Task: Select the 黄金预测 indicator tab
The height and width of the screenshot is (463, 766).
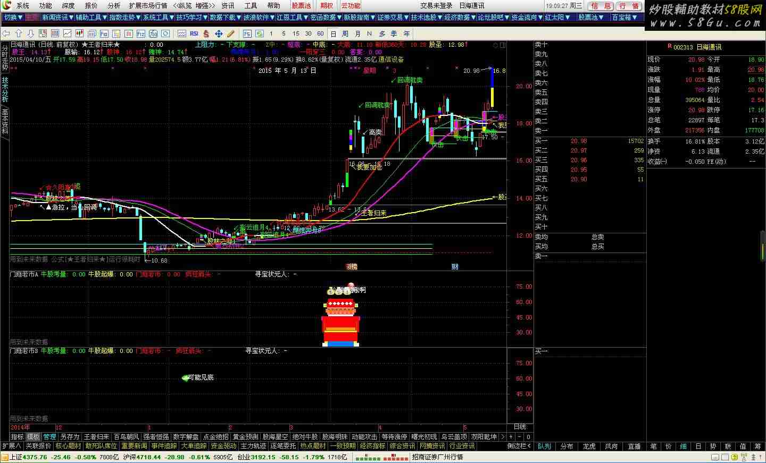Action: pyautogui.click(x=245, y=437)
